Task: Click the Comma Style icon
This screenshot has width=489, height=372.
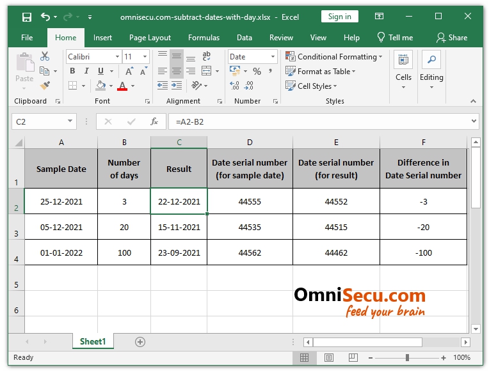Action: tap(270, 72)
